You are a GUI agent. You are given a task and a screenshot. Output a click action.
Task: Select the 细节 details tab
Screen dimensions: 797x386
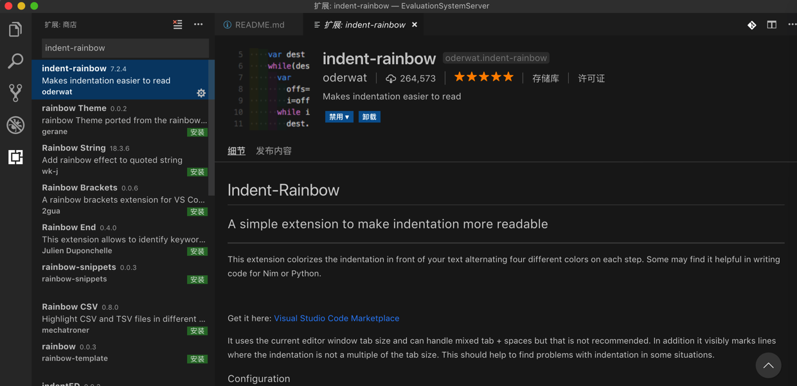pyautogui.click(x=237, y=151)
